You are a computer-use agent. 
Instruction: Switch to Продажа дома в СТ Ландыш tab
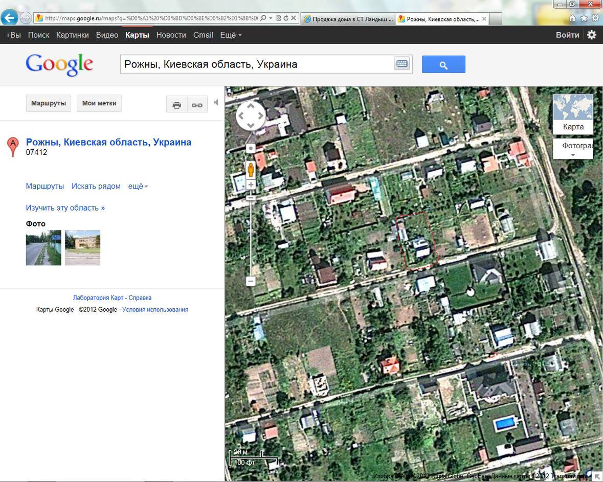click(x=348, y=19)
